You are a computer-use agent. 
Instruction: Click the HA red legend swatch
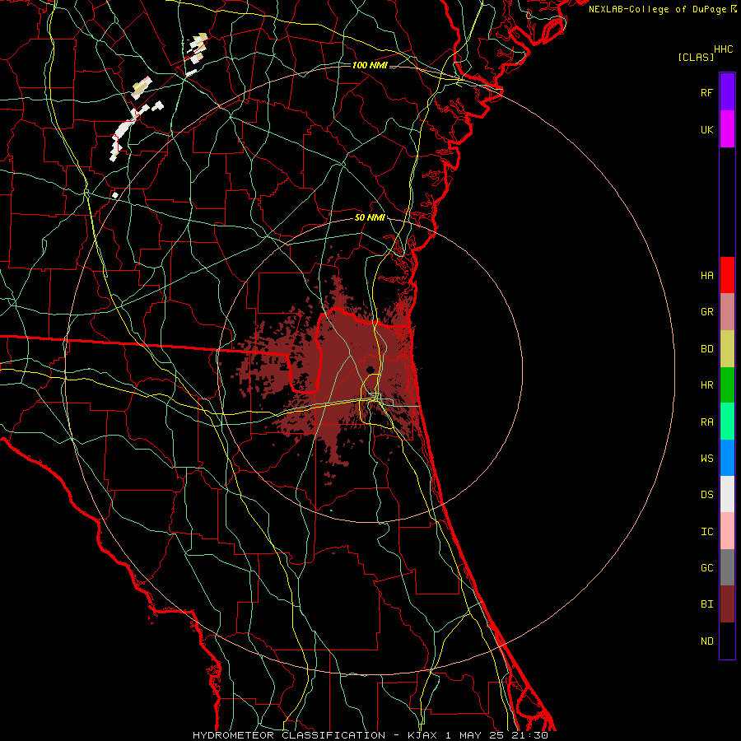click(727, 275)
